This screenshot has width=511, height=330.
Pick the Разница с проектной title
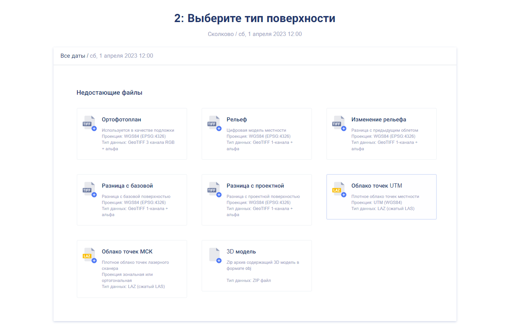[x=255, y=186]
